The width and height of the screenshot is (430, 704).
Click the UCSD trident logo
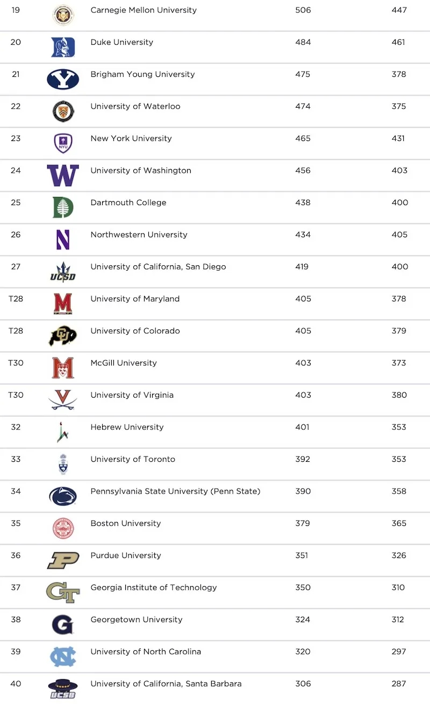[63, 272]
